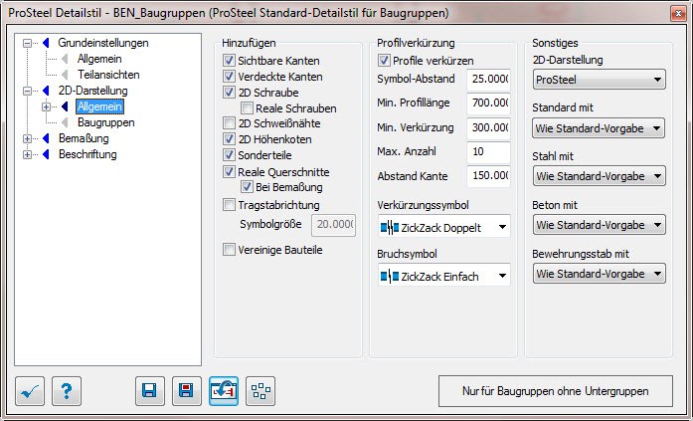Select Allgemein under Grundeinstellungen
This screenshot has width=693, height=421.
point(99,59)
